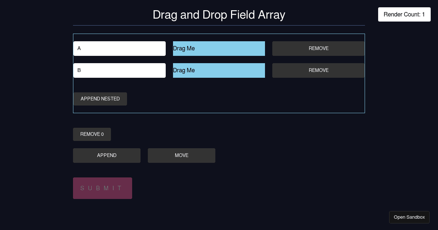The image size is (438, 230).
Task: Click the blue Drag Me box beside input B
Action: (x=219, y=70)
